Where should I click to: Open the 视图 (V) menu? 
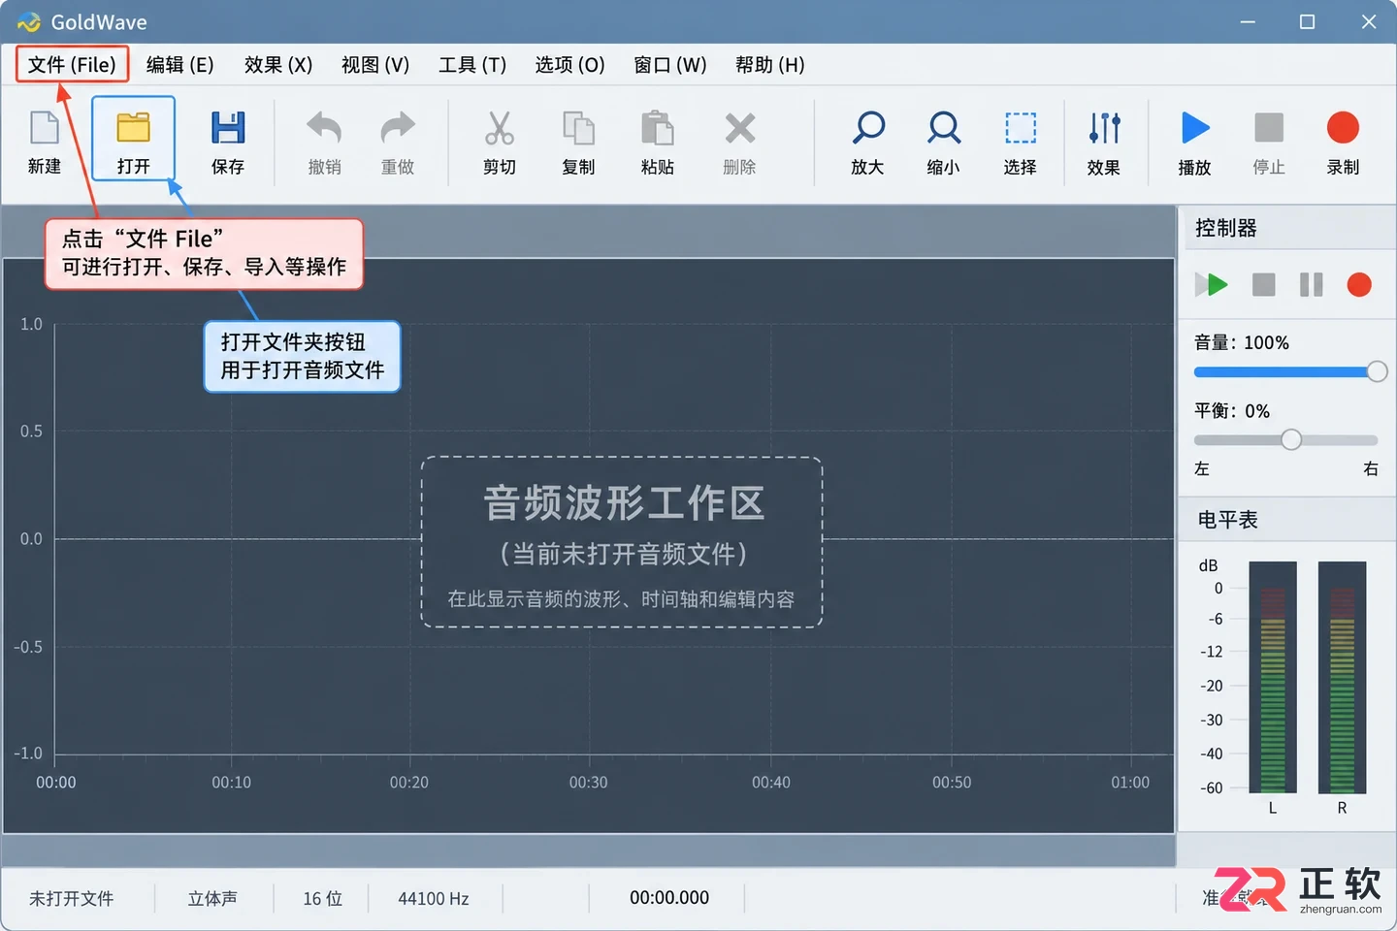click(375, 65)
